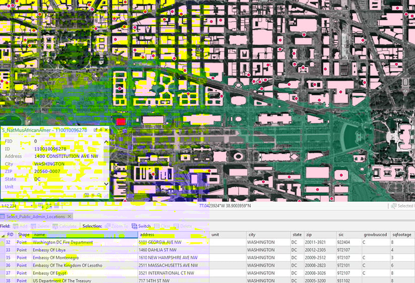Zoom to feature with pop-up magnifier icon

click(x=99, y=195)
